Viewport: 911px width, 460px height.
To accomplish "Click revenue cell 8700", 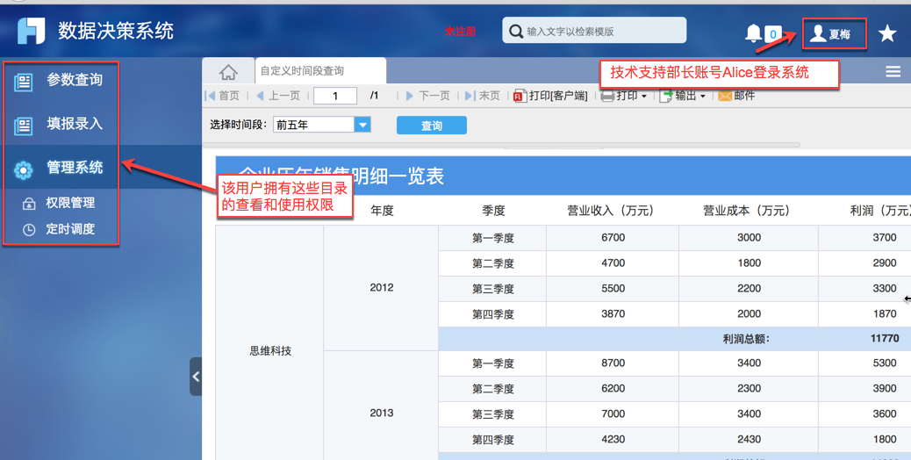I will 613,363.
